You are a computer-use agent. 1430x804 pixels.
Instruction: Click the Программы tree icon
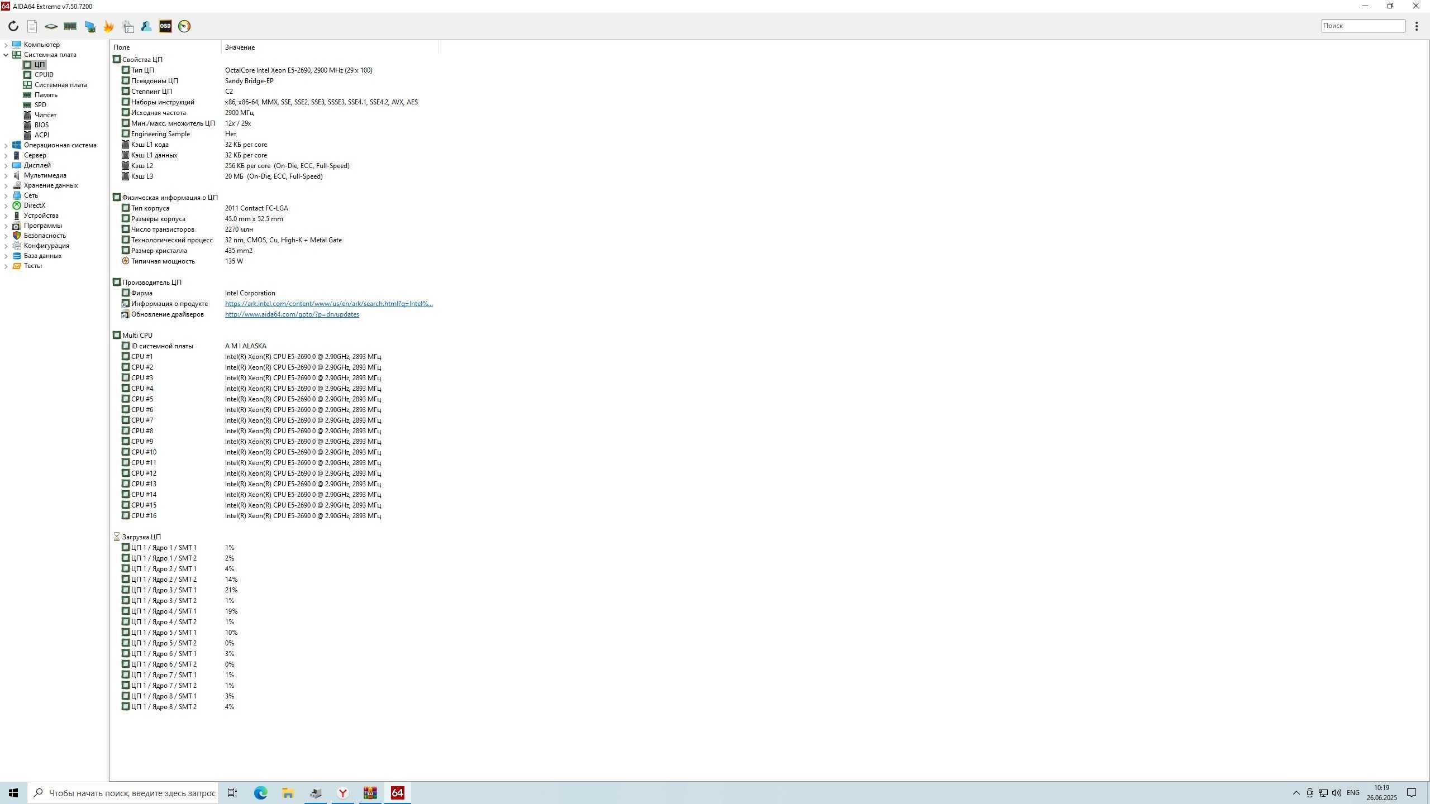point(17,226)
